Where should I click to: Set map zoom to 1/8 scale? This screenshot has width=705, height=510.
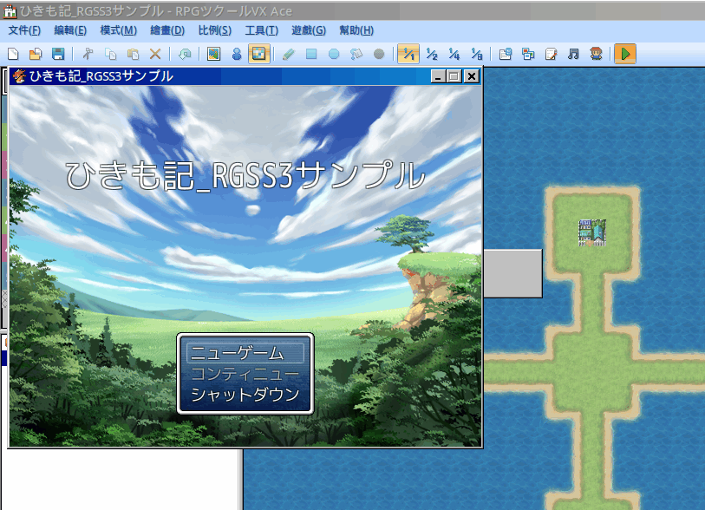477,55
